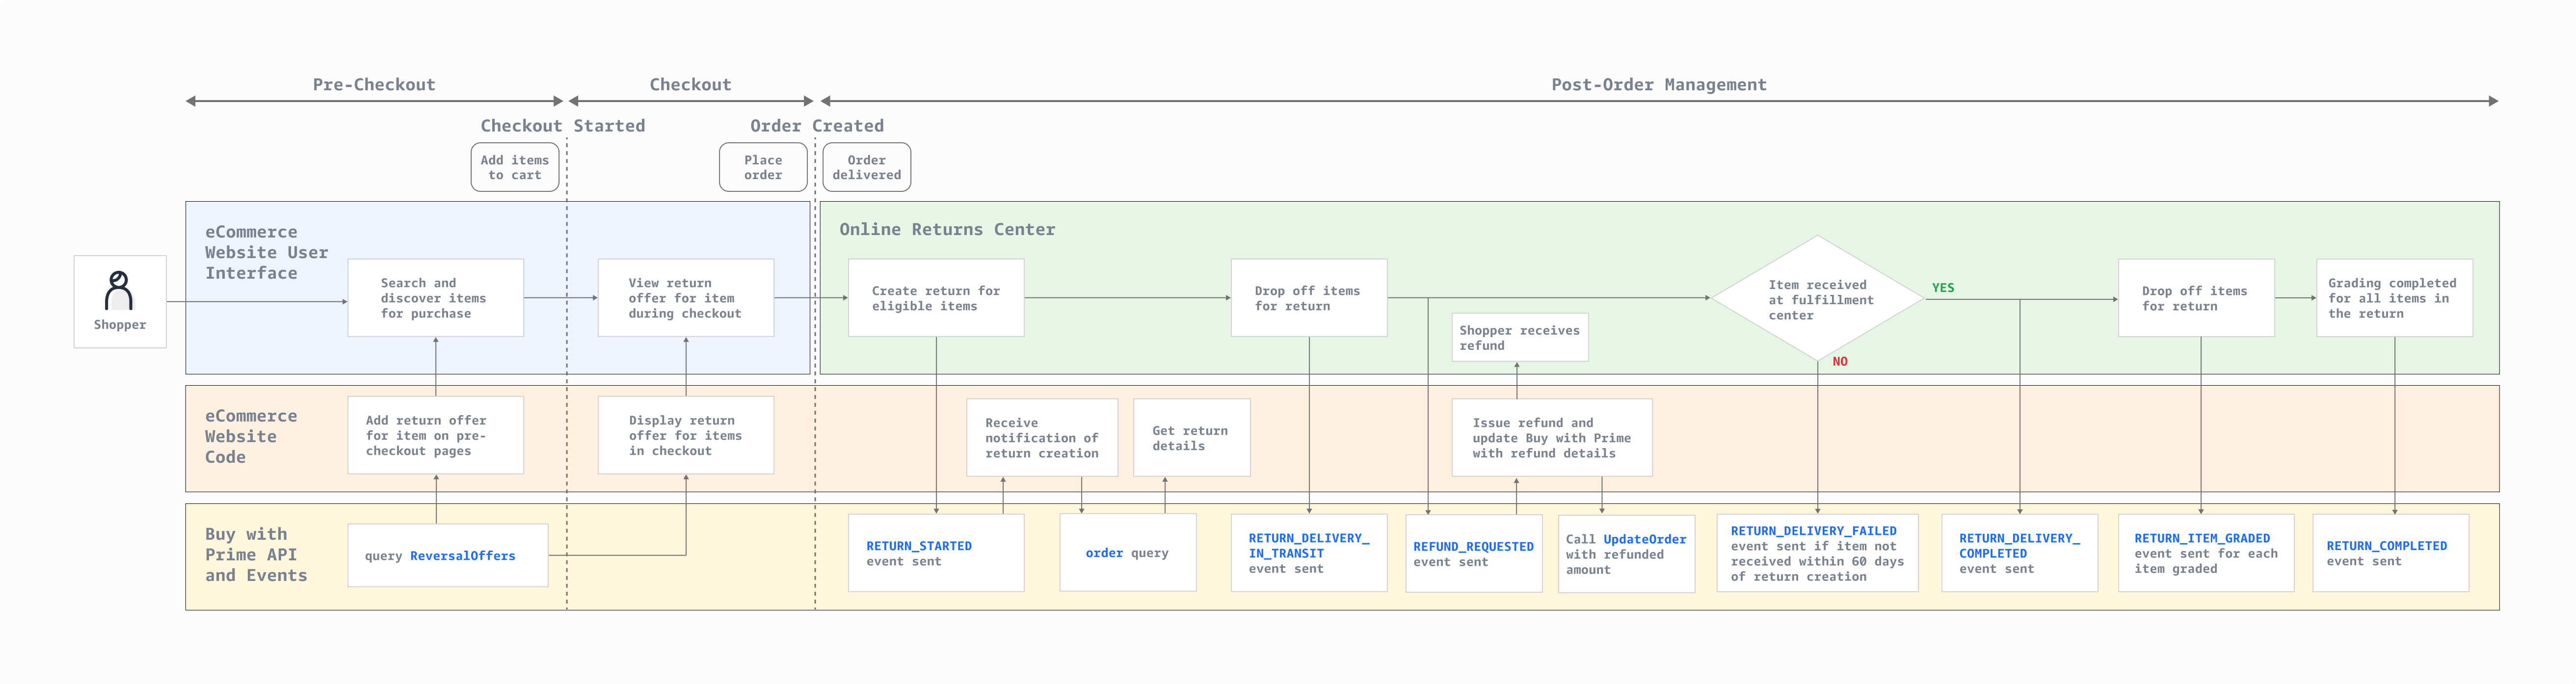Select the "Add items to cart" node
This screenshot has width=2576, height=684.
tap(514, 167)
